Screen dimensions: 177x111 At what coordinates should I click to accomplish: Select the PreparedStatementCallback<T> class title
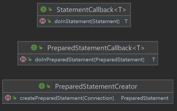pos(96,48)
